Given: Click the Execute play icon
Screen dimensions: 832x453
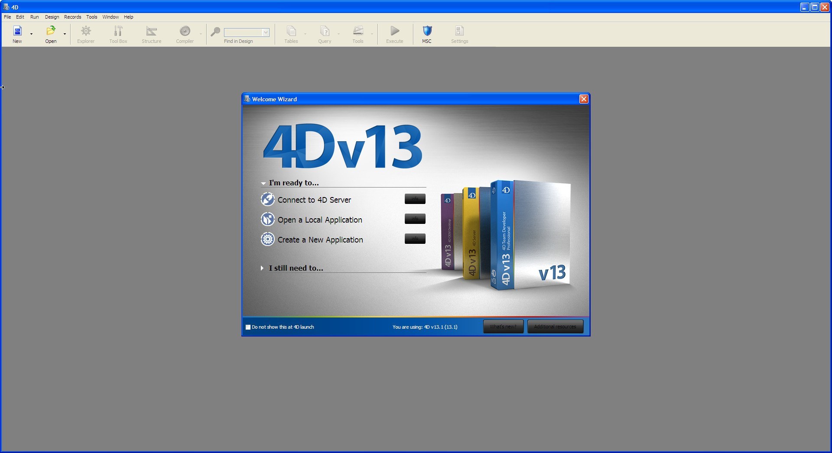Looking at the screenshot, I should click(x=395, y=31).
